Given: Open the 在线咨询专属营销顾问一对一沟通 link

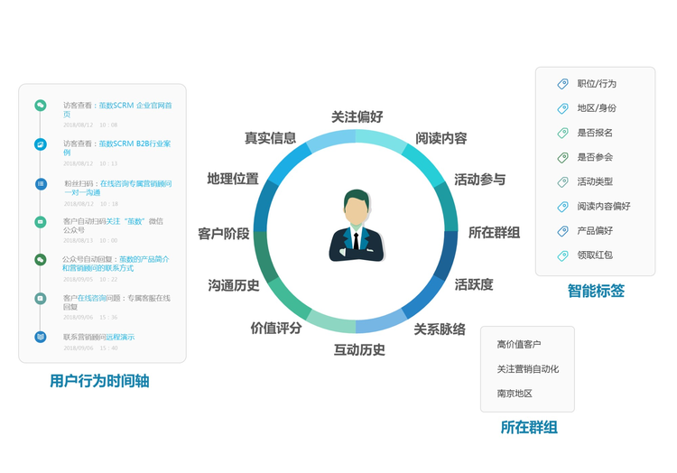Looking at the screenshot, I should [118, 188].
